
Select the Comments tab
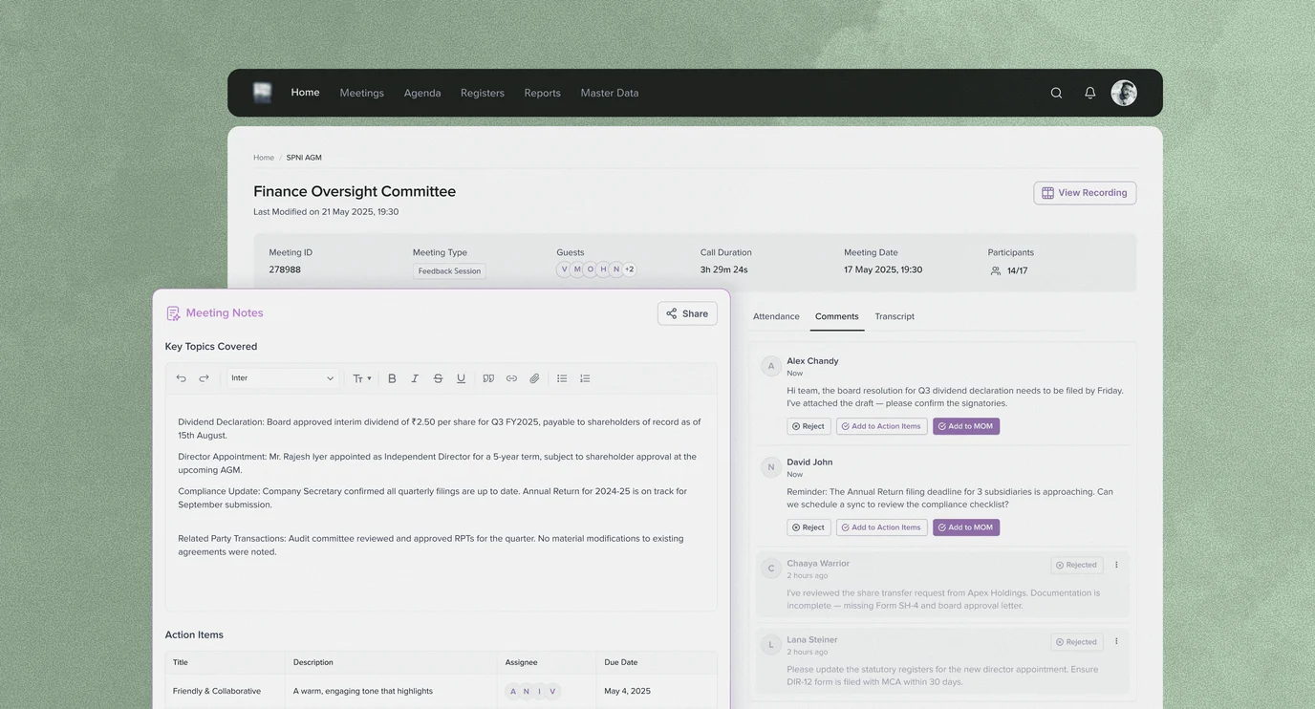(x=837, y=316)
